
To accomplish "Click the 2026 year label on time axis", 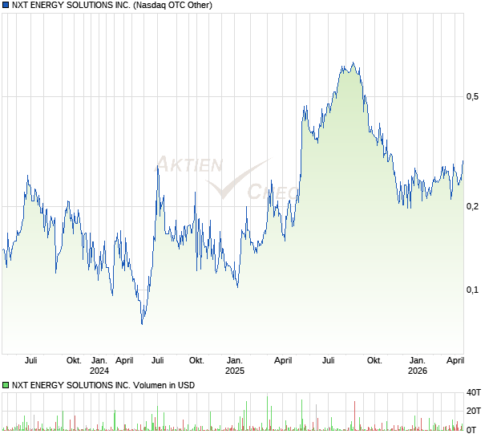I will pyautogui.click(x=418, y=371).
